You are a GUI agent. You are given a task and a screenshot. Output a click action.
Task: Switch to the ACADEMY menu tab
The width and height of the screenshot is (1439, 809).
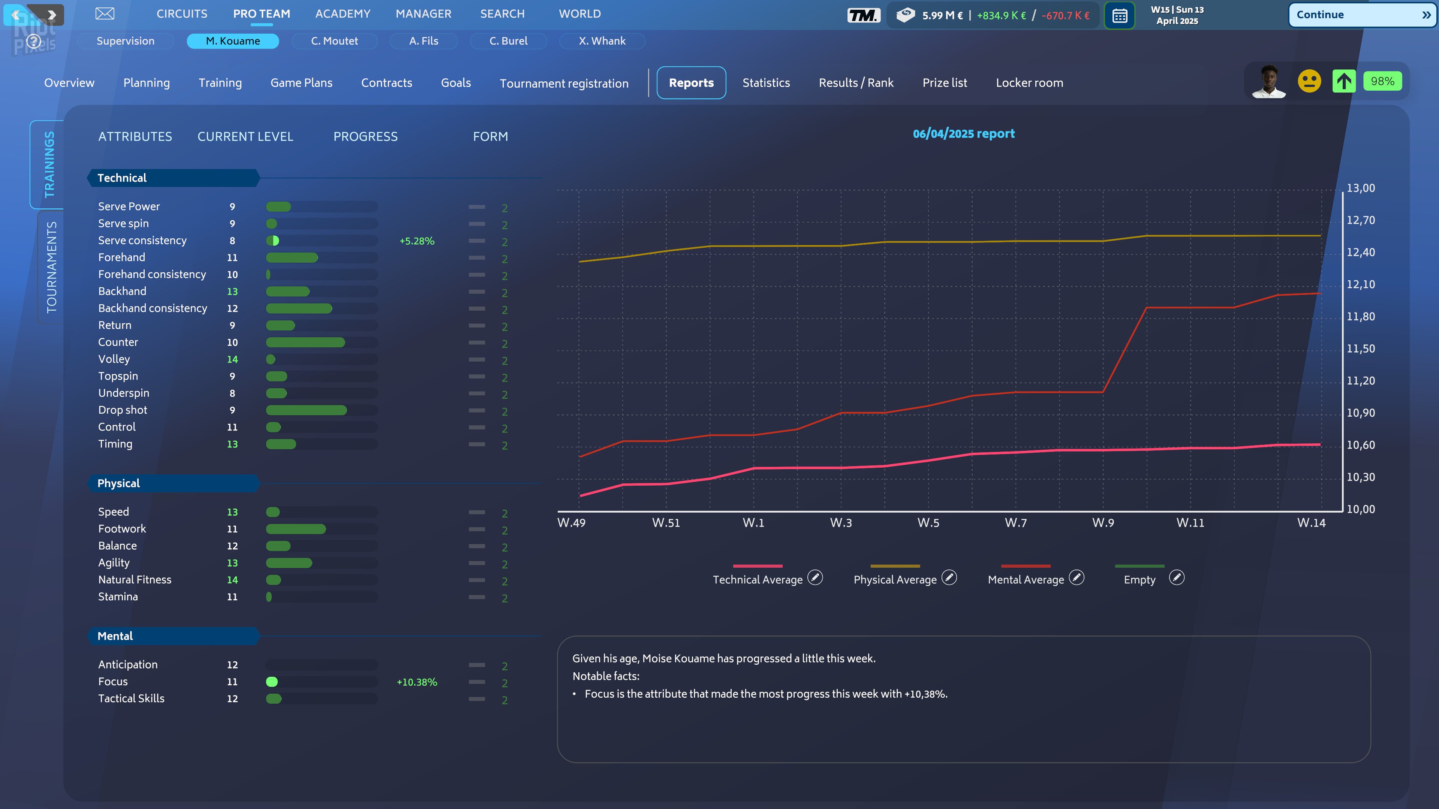[343, 13]
